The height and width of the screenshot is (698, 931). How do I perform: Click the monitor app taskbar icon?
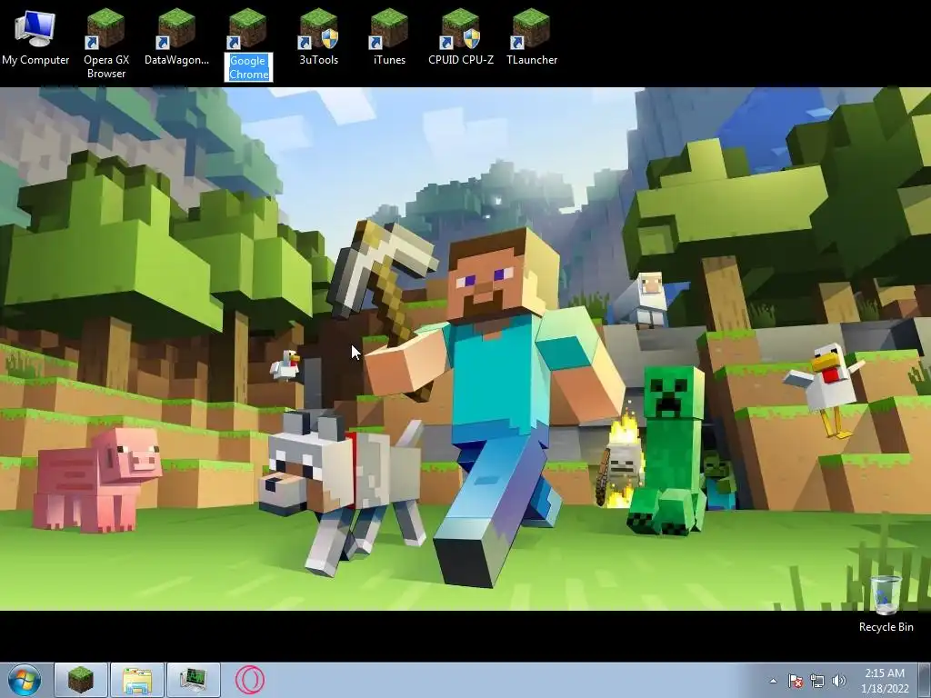(x=194, y=680)
